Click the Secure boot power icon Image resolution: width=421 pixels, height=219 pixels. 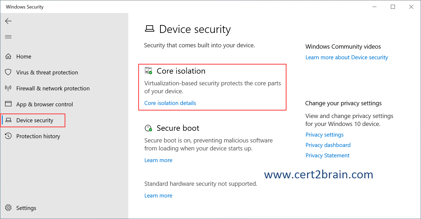click(x=148, y=128)
